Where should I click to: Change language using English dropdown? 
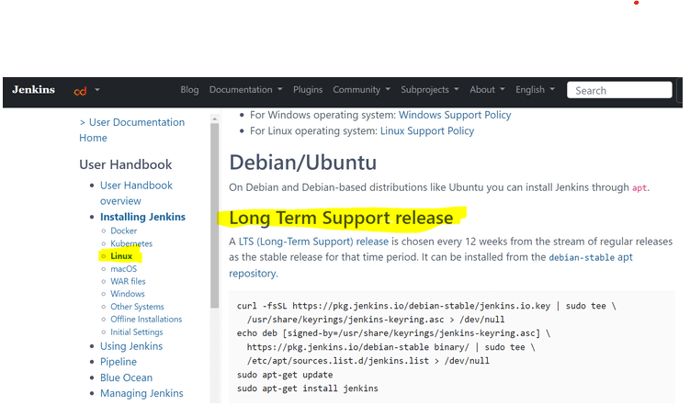click(x=535, y=90)
